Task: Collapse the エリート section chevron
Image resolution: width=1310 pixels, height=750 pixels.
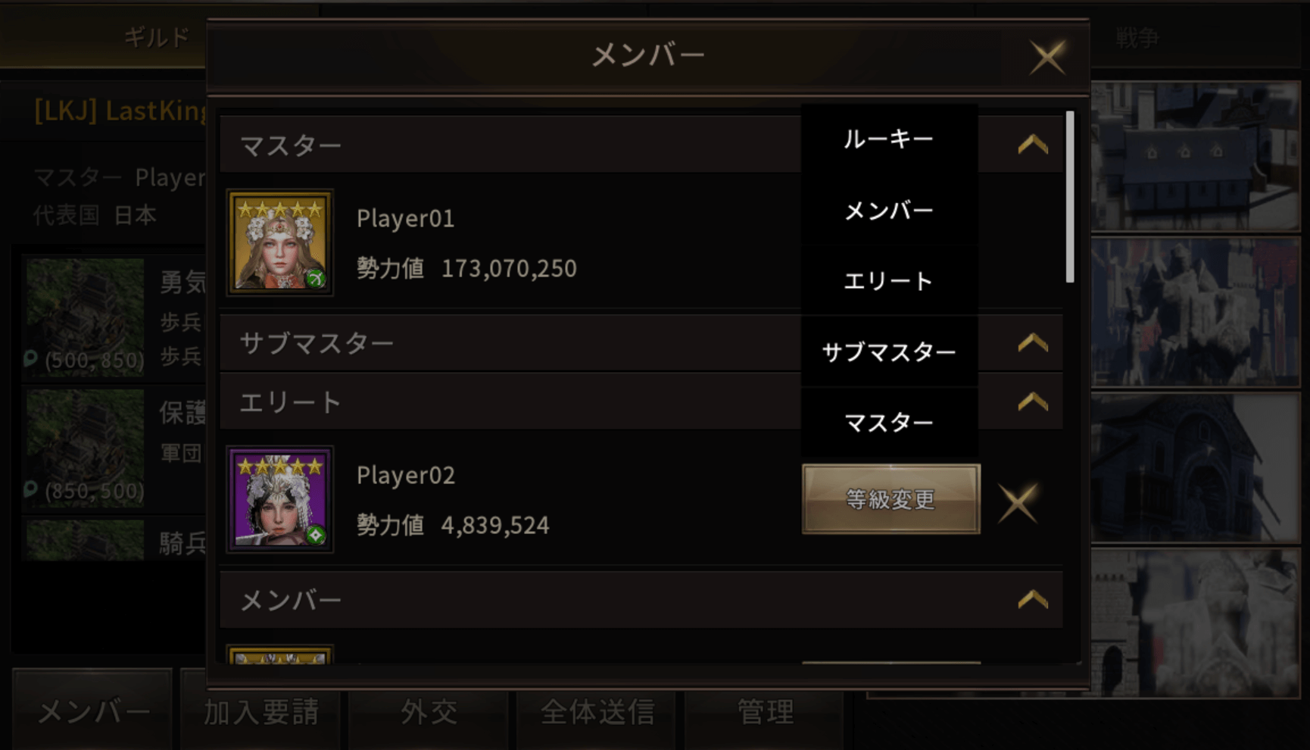Action: (1033, 402)
